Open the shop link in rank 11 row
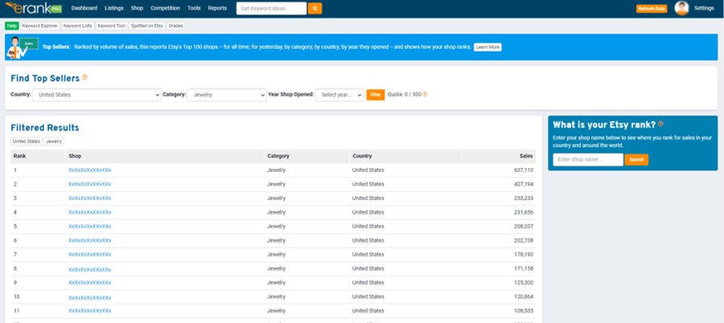Image resolution: width=724 pixels, height=323 pixels. (x=89, y=311)
